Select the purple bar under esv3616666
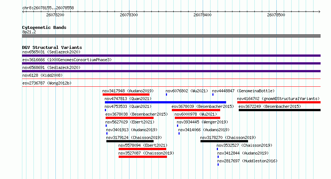 [x=171, y=63]
